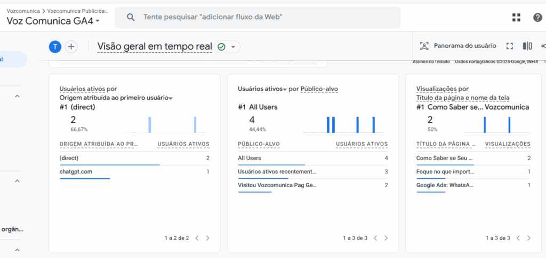Screen dimensions: 546x258
Task: Select the chatgpt.com source row
Action: 134,172
